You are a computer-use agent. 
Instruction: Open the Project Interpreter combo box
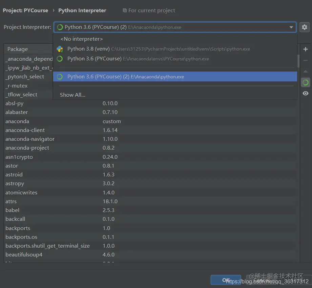175,27
